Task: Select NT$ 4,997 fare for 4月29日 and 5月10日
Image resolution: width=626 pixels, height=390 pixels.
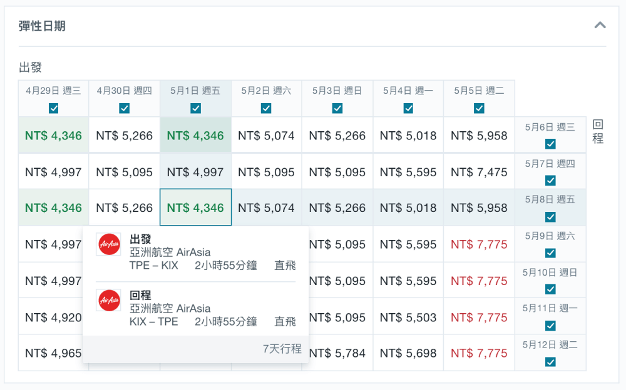Action: click(51, 281)
